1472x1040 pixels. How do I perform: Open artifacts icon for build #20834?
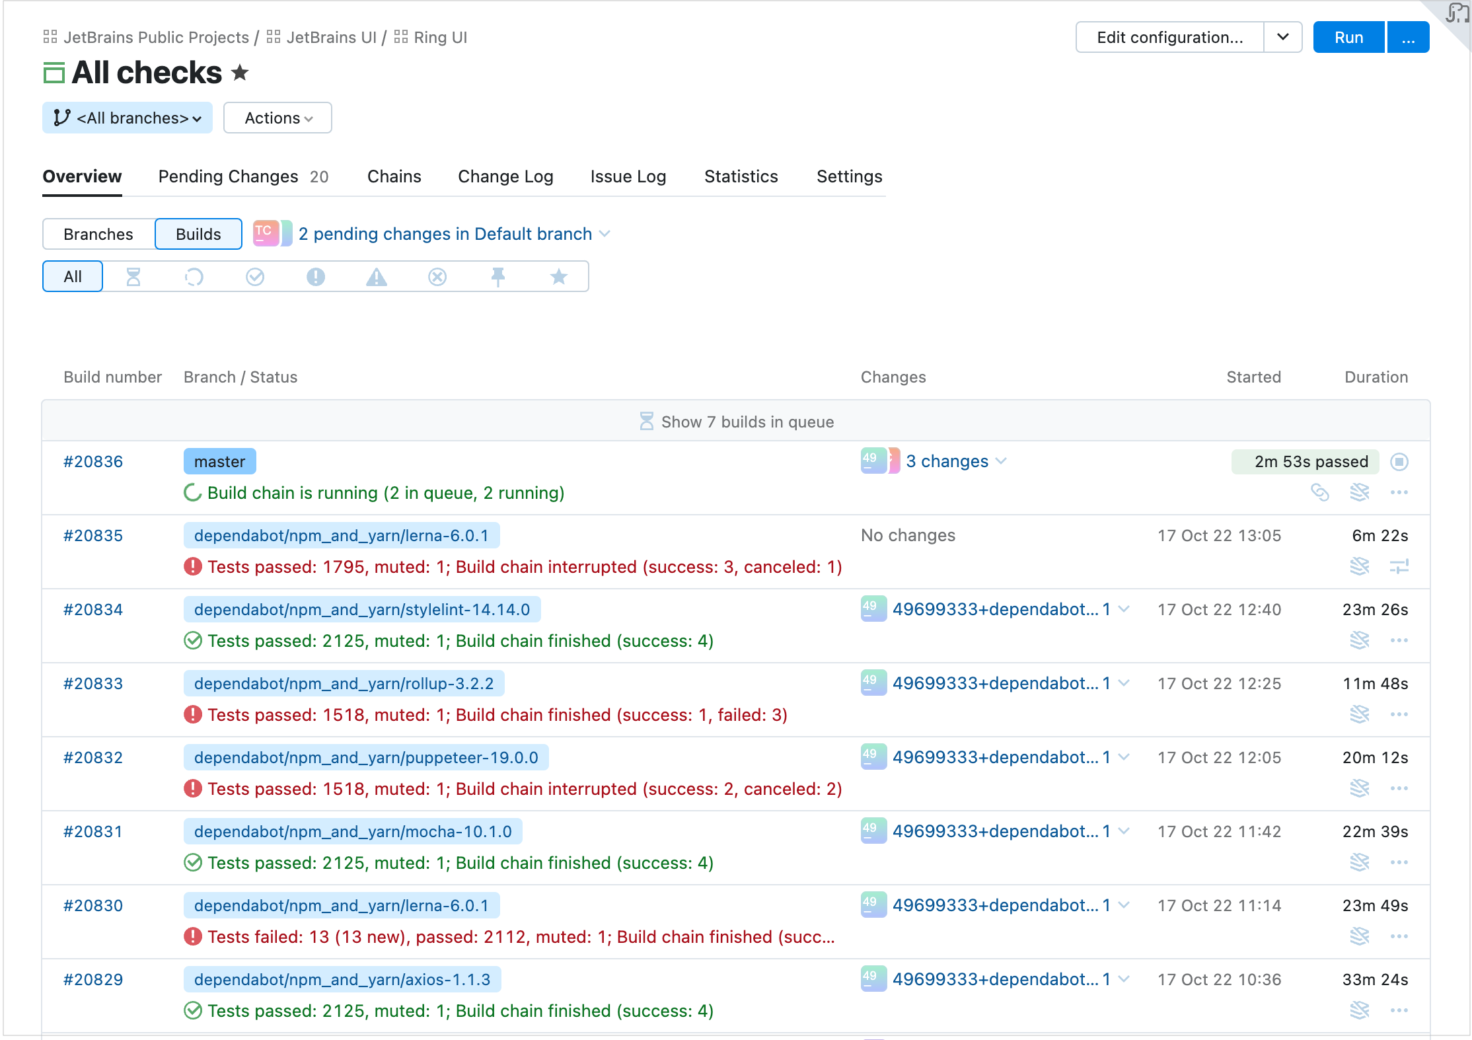(1359, 640)
